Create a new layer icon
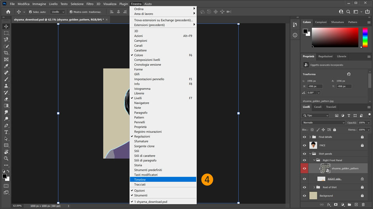Screen dimensions: 373x209 tap(356, 204)
